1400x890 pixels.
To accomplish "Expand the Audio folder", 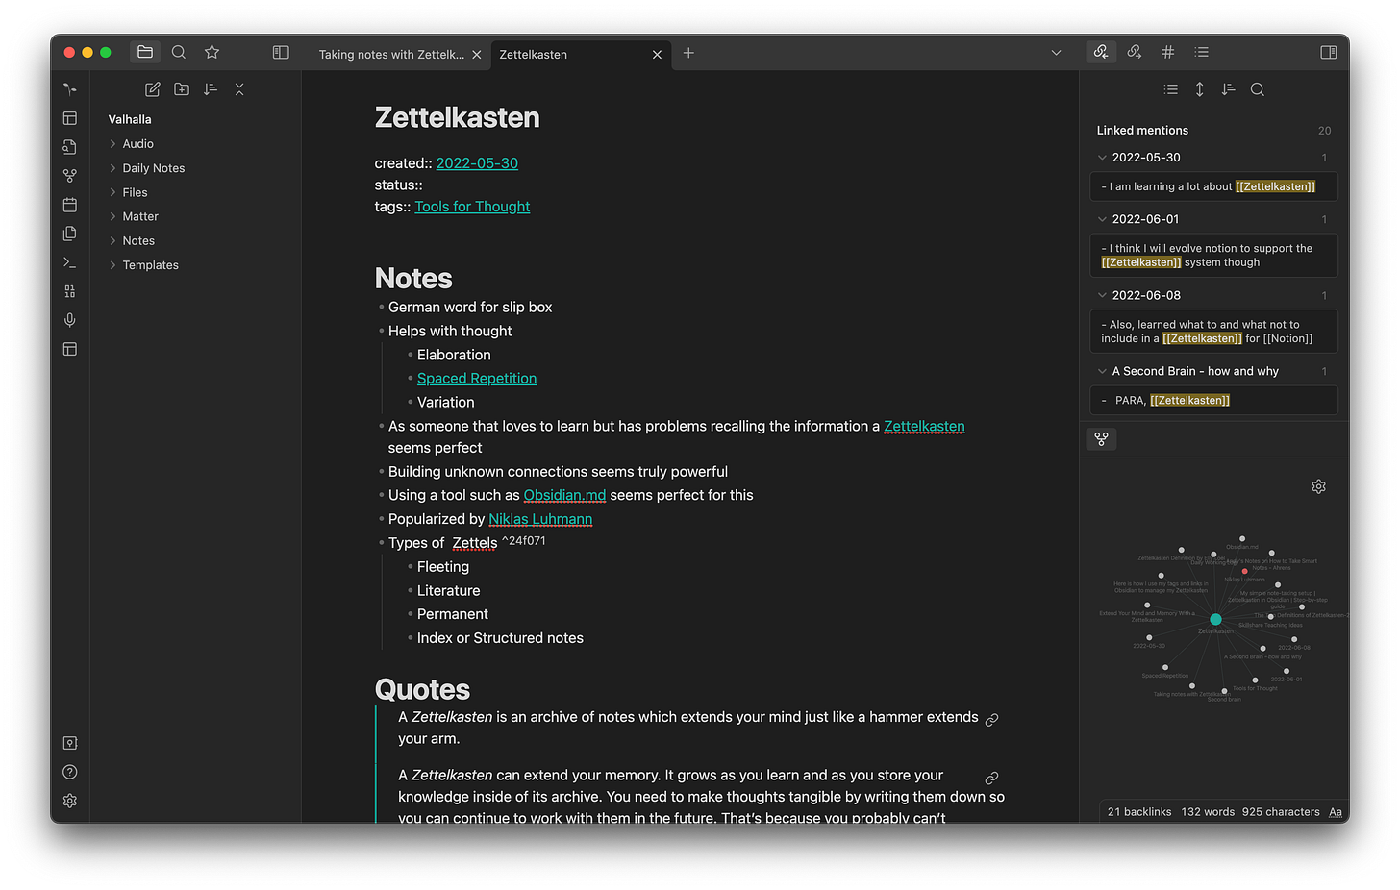I will coord(112,144).
